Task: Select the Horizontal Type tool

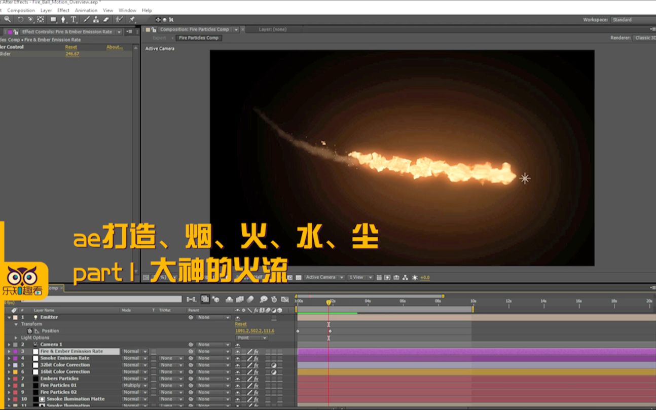Action: [x=74, y=20]
